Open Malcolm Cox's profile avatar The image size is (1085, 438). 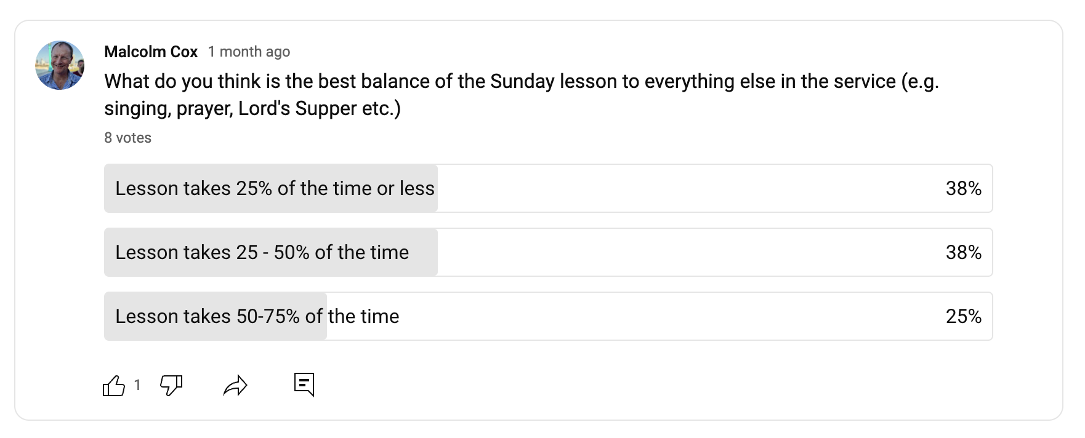click(60, 65)
